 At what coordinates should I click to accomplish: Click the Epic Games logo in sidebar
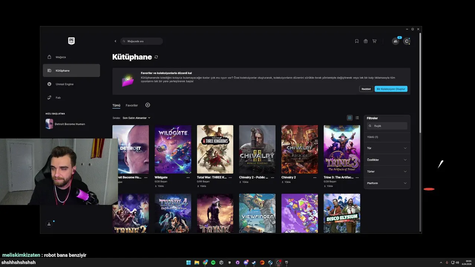tap(71, 41)
